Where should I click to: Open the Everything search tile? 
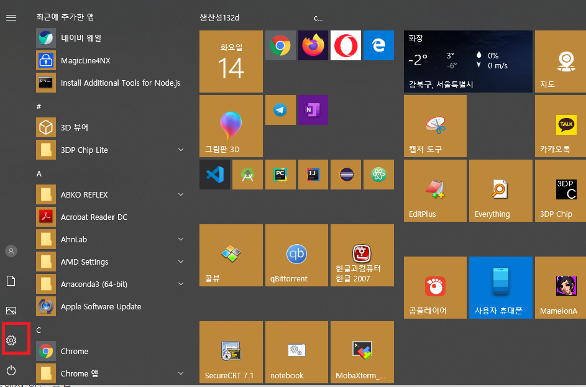point(501,191)
